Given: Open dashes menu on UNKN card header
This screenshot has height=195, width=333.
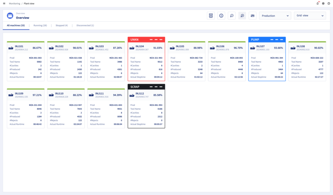Looking at the screenshot, I should [156, 39].
